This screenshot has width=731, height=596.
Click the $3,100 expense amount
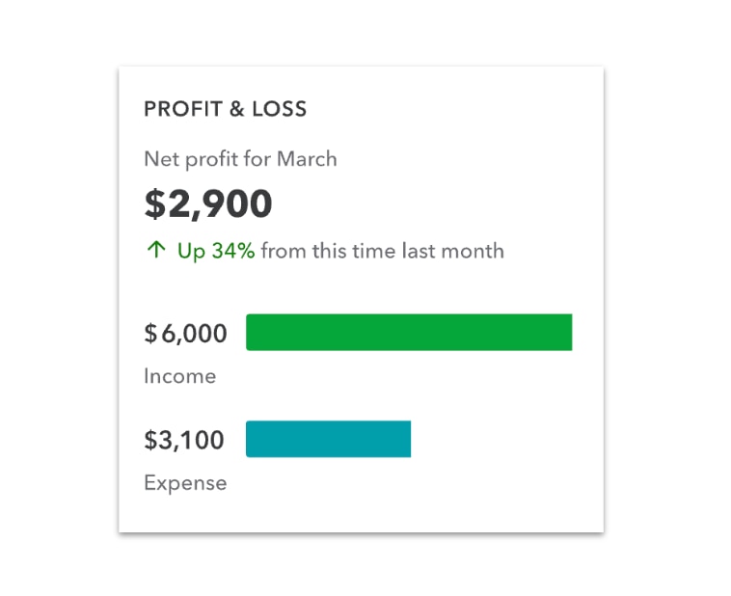183,440
